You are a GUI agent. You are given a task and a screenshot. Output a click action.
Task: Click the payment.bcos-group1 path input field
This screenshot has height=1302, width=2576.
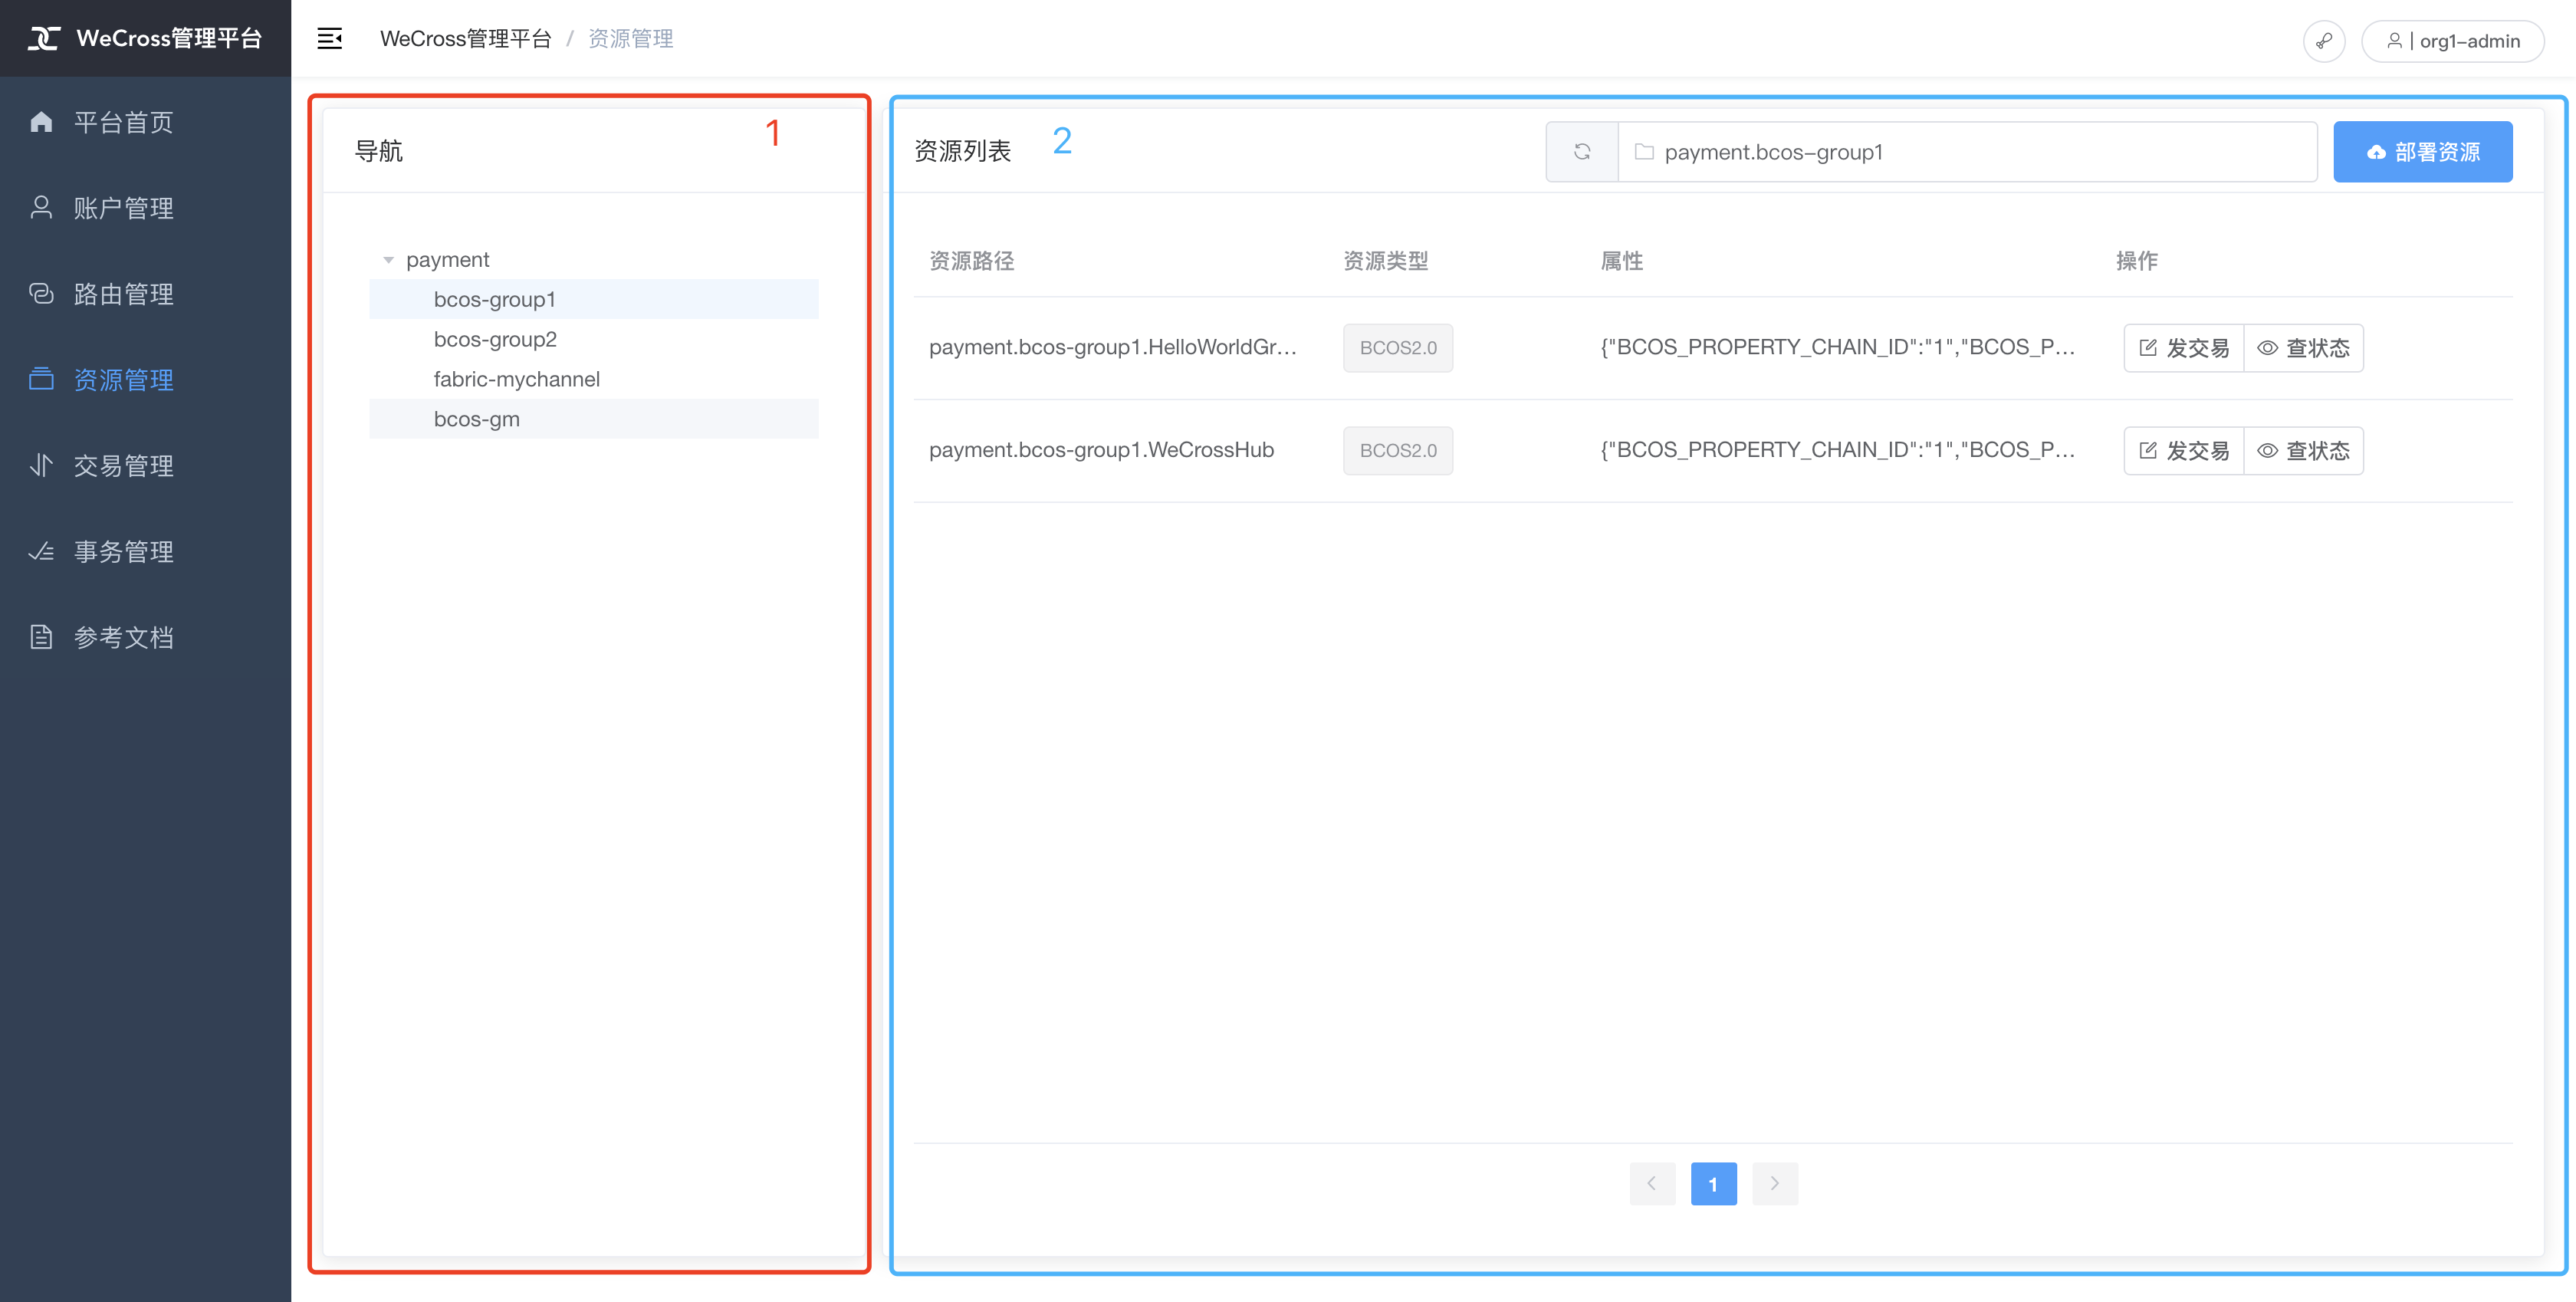click(1967, 152)
